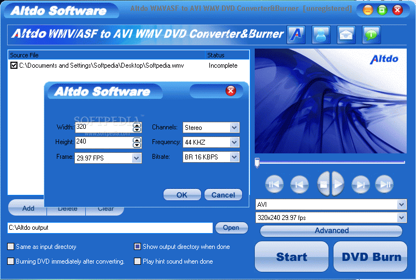Click the Open output folder button
The image size is (416, 280).
231,228
